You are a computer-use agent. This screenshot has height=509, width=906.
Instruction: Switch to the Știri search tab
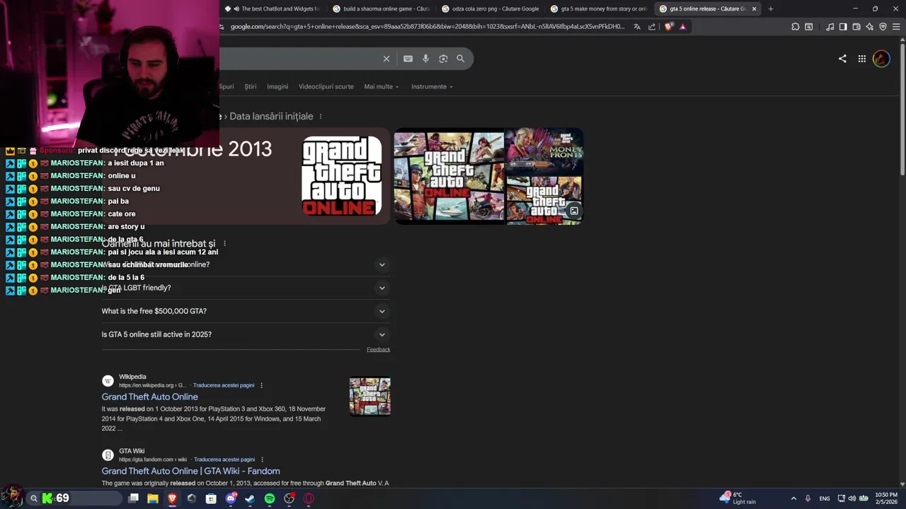click(251, 87)
